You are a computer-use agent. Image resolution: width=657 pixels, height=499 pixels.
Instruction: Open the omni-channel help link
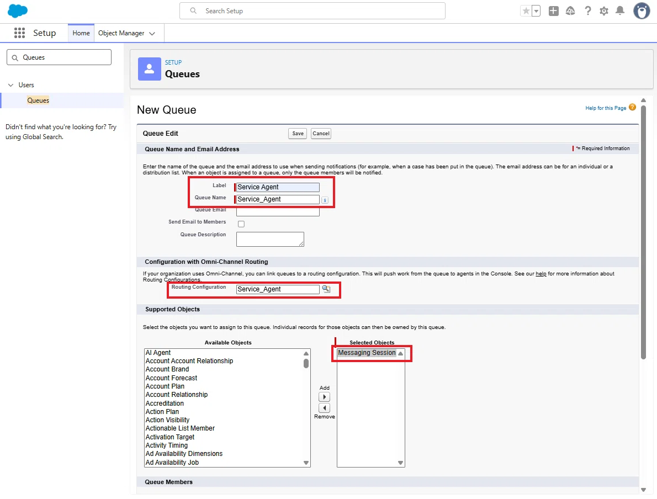[541, 274]
